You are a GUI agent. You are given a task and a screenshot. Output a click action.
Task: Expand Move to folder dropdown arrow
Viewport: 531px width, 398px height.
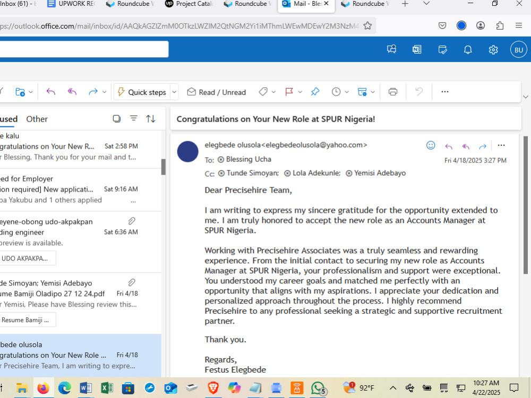click(x=31, y=92)
